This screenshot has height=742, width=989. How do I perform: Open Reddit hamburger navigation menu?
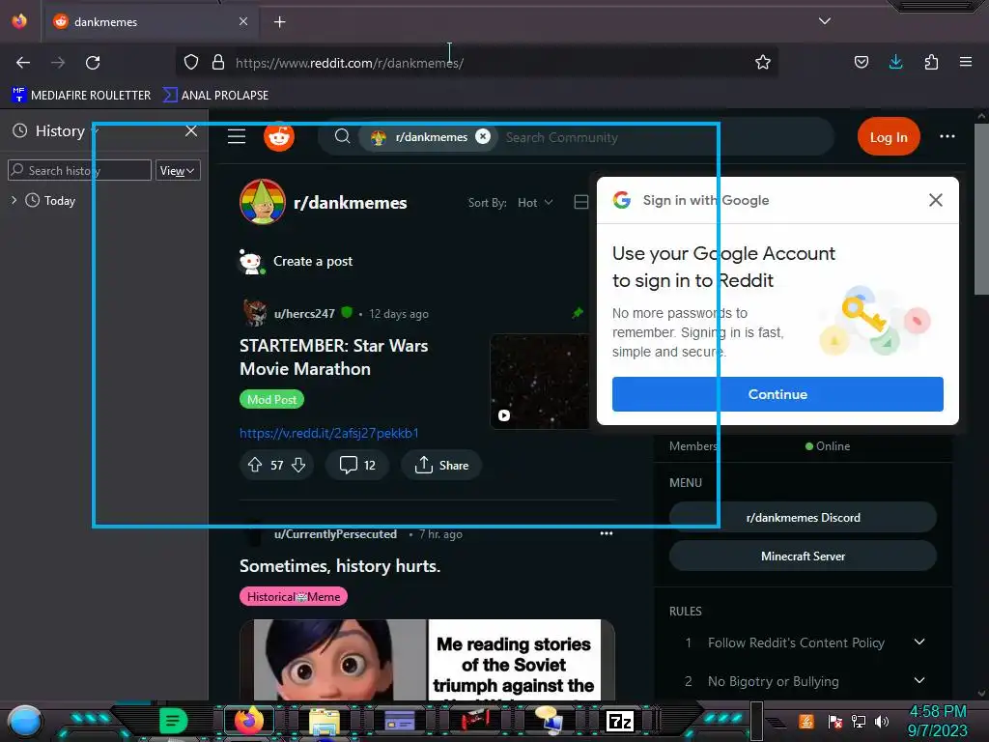point(237,136)
